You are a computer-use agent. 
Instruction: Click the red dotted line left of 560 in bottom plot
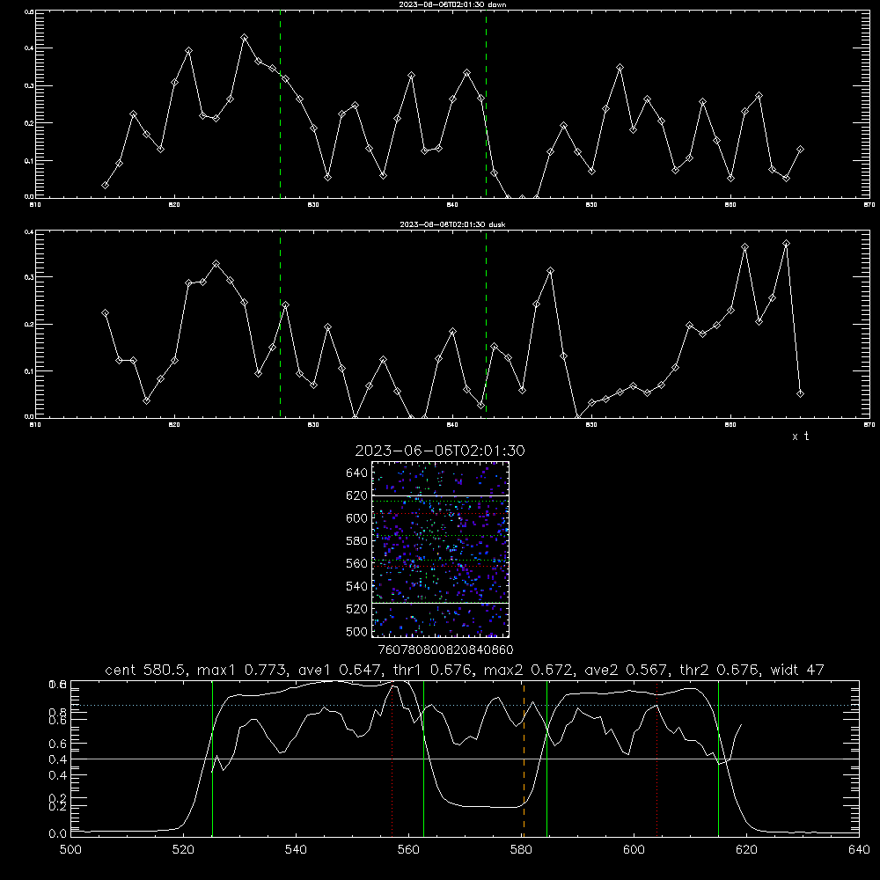click(x=392, y=760)
